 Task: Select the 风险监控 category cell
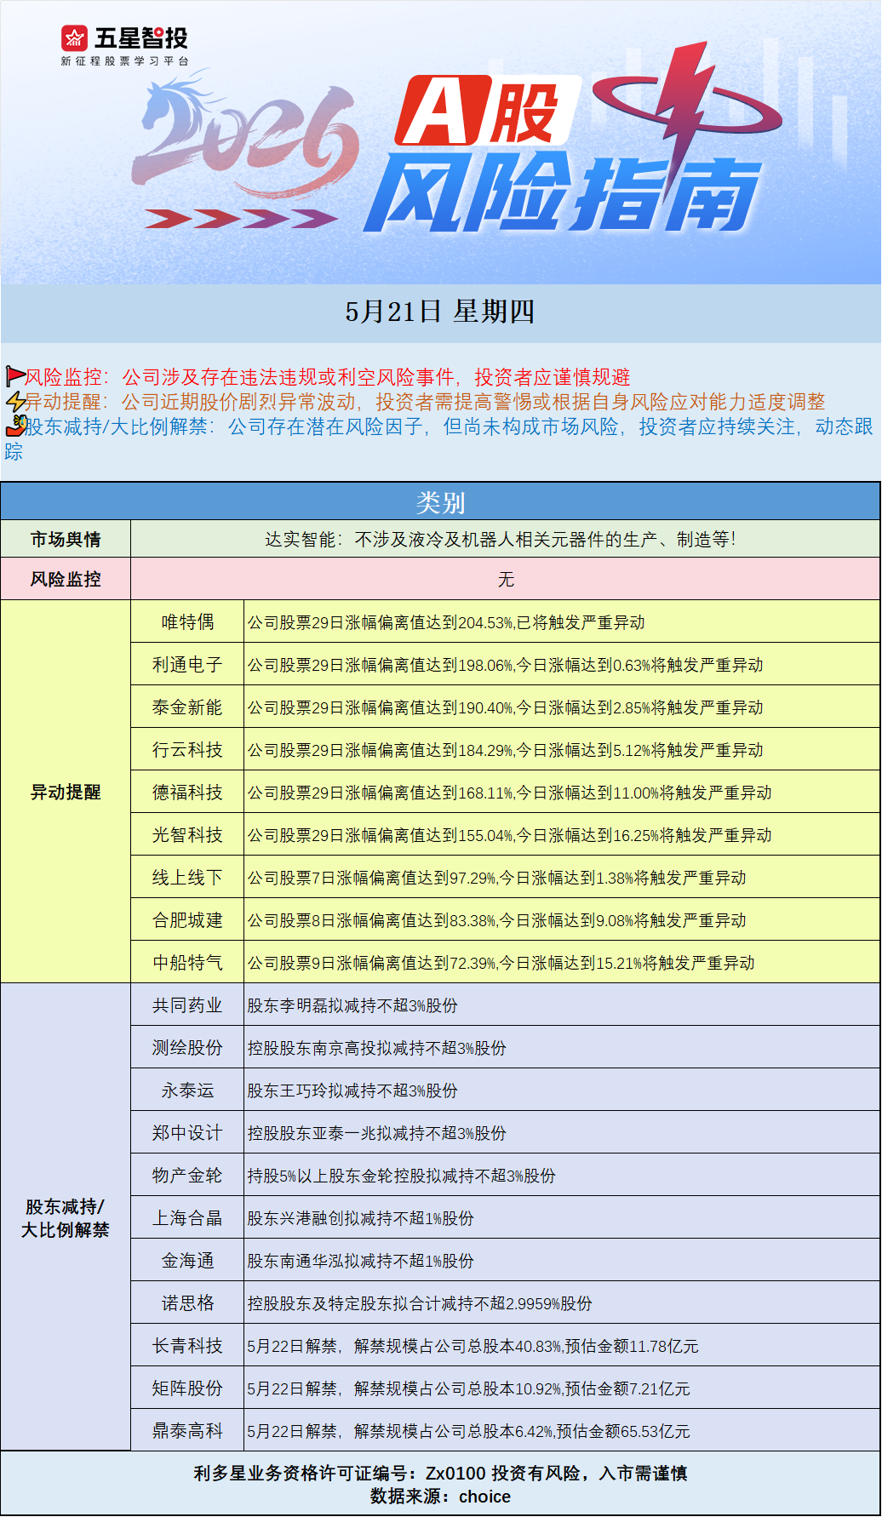[66, 579]
